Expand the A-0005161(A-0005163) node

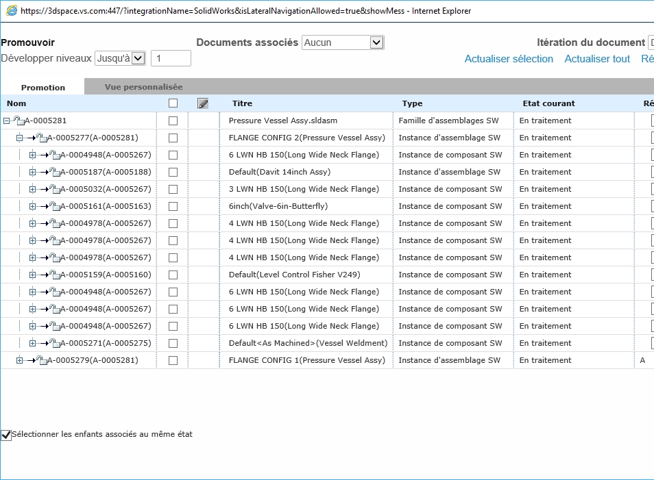(32, 206)
